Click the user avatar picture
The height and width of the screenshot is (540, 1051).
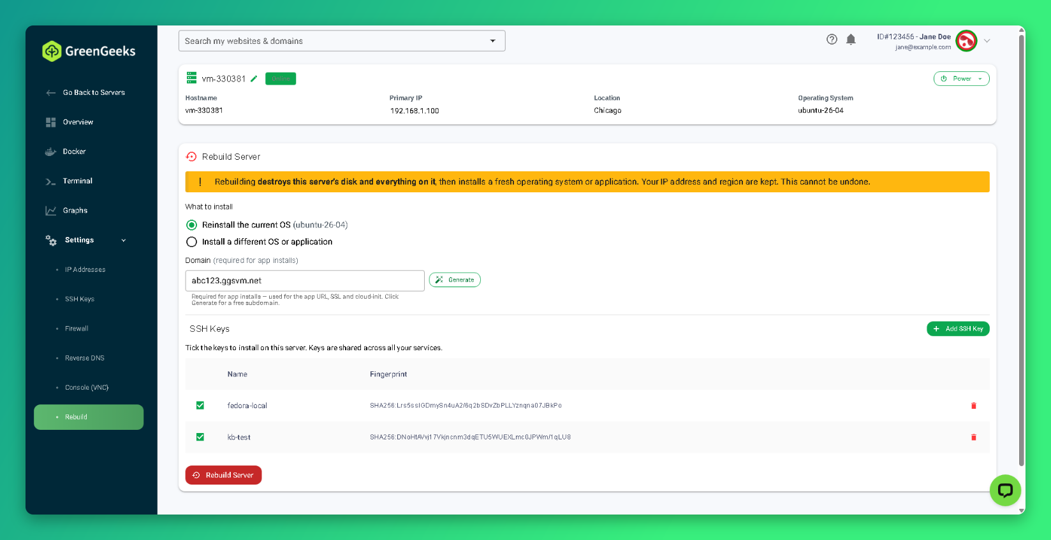[966, 41]
